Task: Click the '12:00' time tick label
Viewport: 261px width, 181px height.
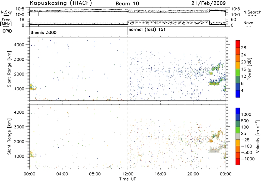Action: [128, 174]
